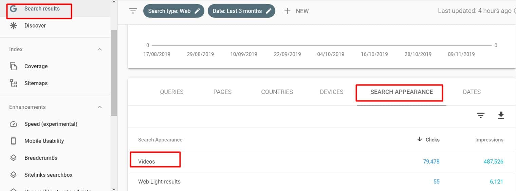Viewport: 516px width, 191px height.
Task: Open the filter icon beside Search type chip
Action: point(133,11)
